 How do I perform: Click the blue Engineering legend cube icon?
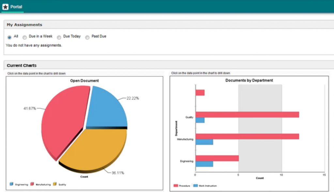(12, 184)
